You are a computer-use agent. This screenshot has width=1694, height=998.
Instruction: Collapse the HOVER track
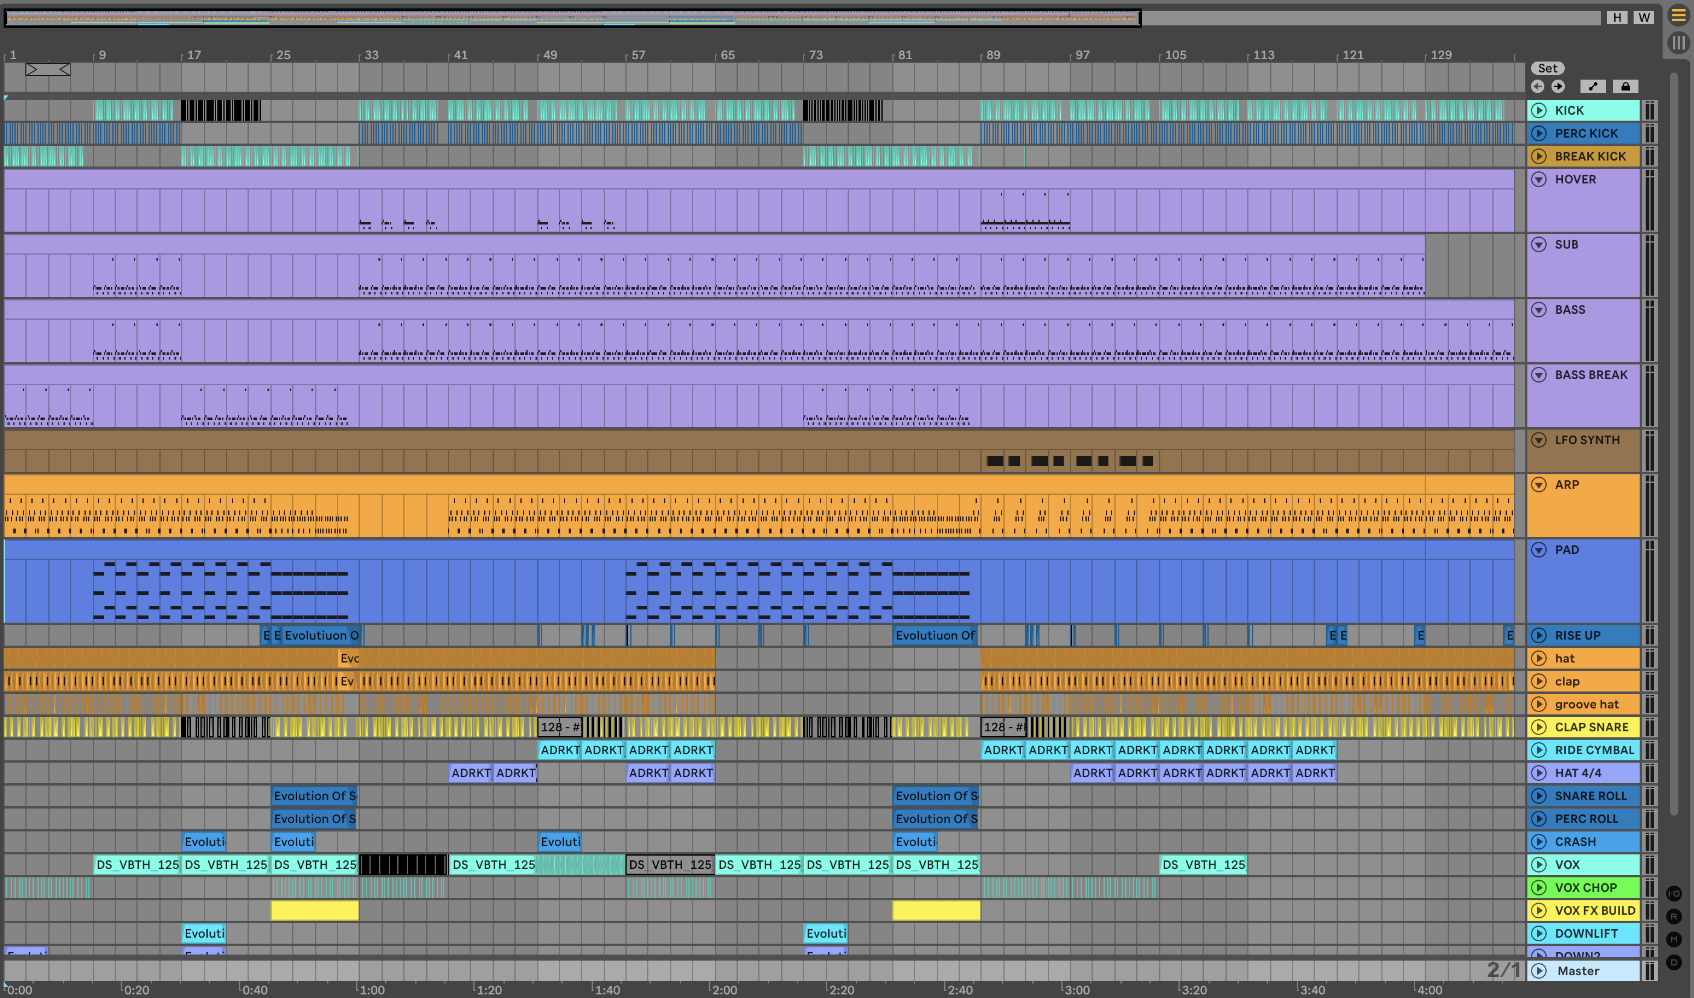[1539, 180]
